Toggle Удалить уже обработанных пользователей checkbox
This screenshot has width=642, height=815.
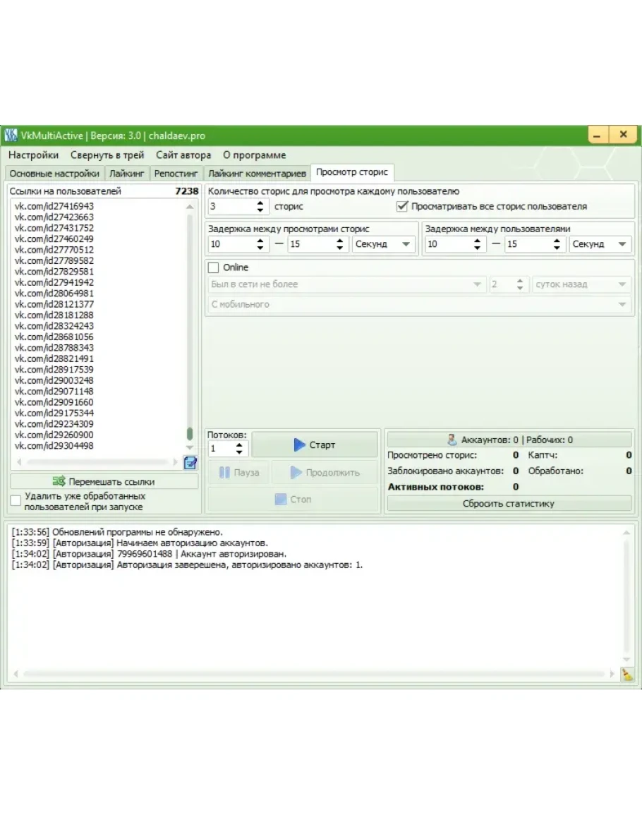click(16, 500)
